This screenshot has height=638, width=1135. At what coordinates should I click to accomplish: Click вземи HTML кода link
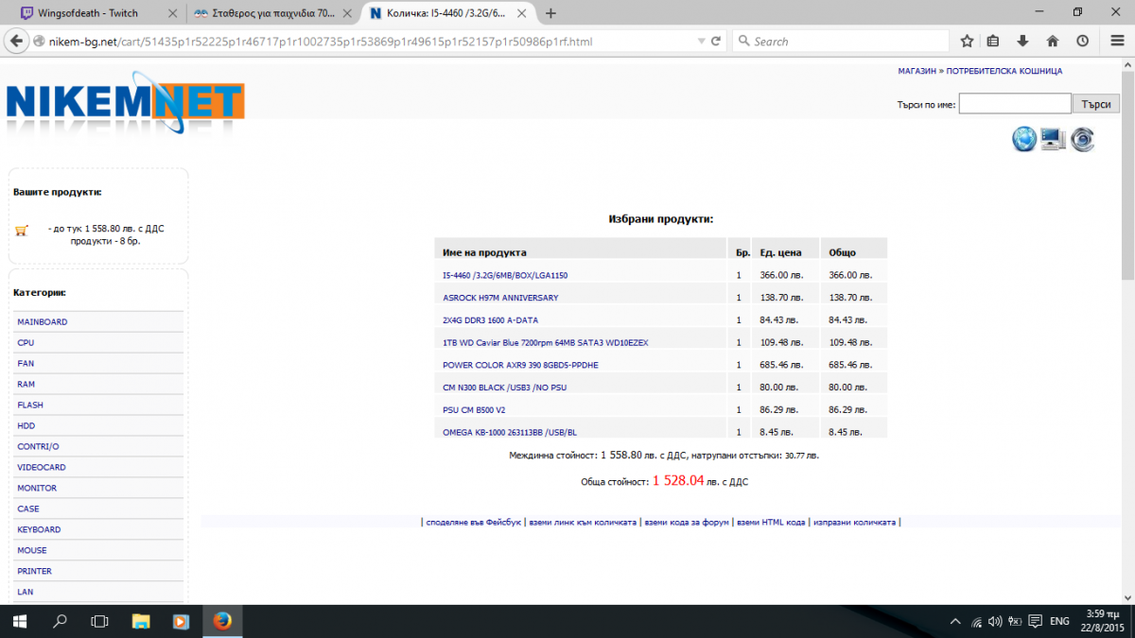coord(771,522)
